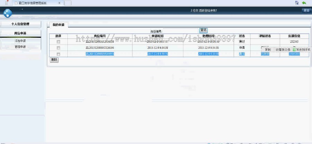Select 发送到手机 in the popup menu
312x144 pixels.
tap(302, 49)
